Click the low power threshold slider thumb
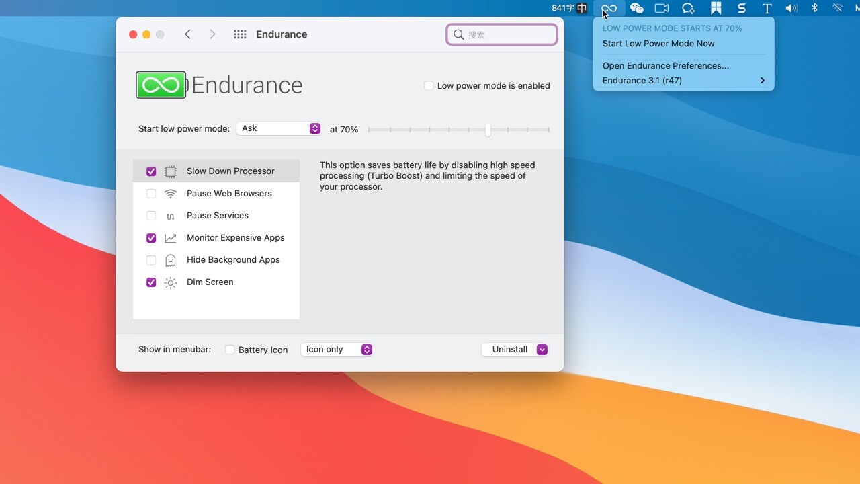The width and height of the screenshot is (860, 484). coord(488,130)
